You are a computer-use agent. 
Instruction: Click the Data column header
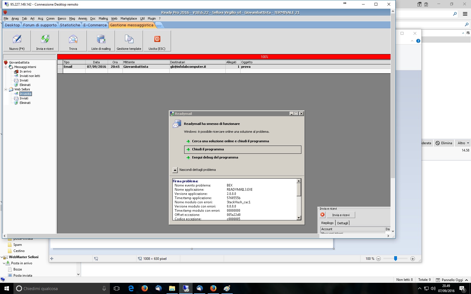pyautogui.click(x=96, y=62)
